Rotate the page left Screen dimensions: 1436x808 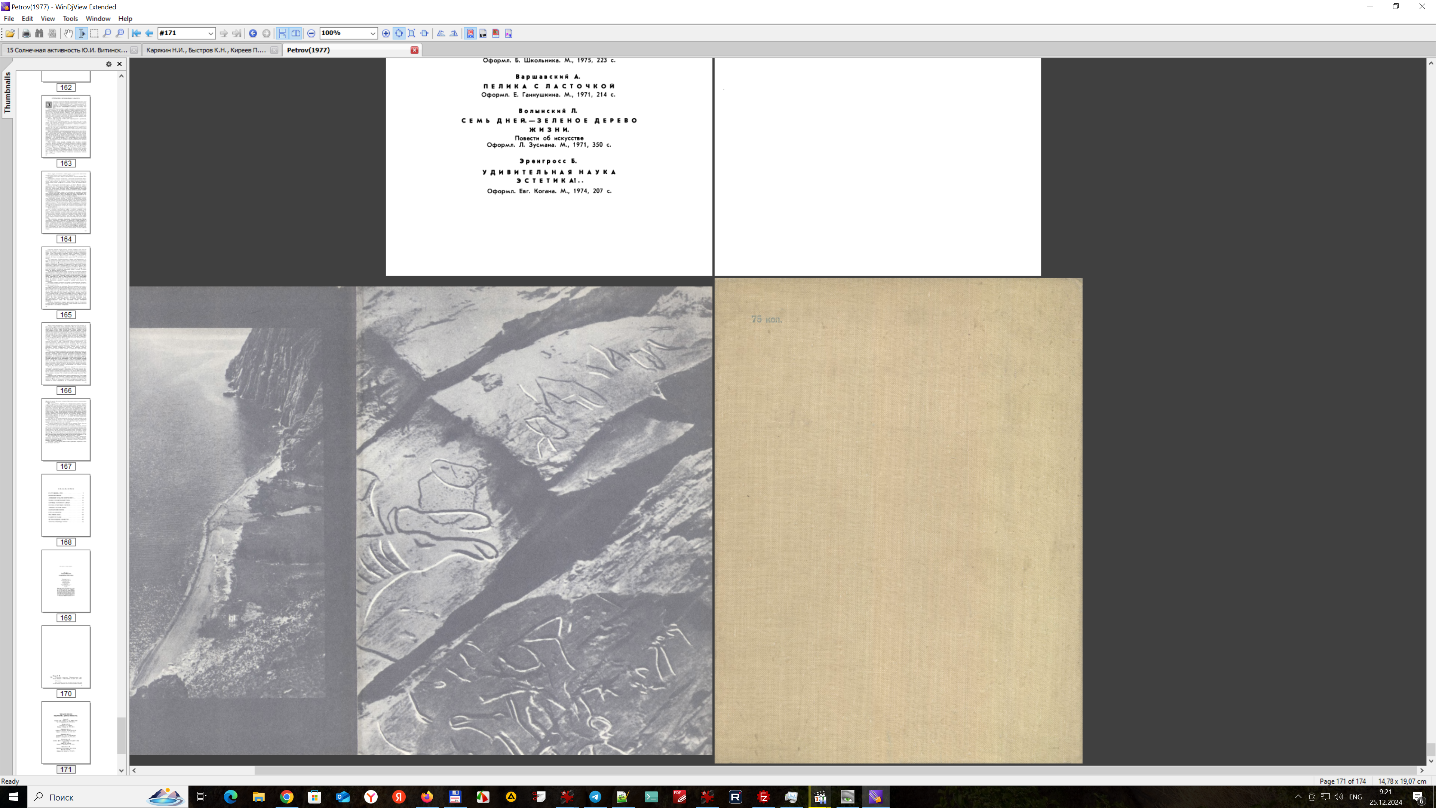(x=441, y=33)
